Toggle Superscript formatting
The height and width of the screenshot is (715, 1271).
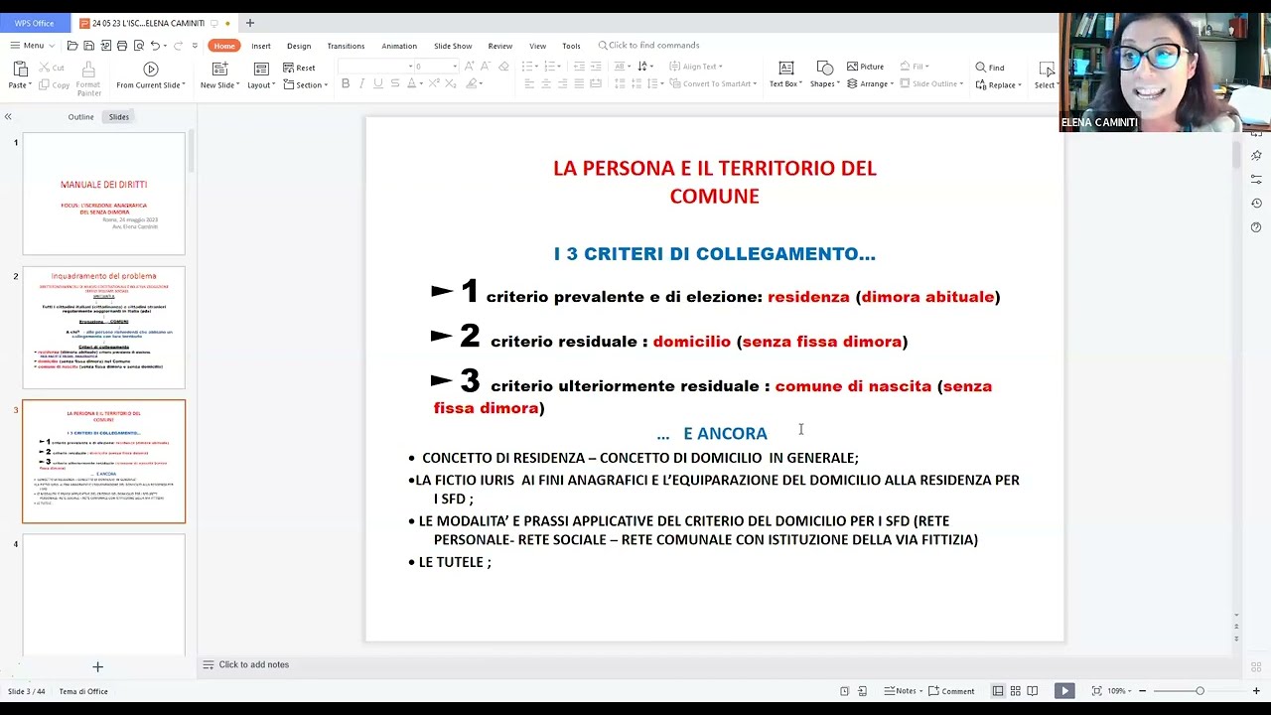pos(433,84)
